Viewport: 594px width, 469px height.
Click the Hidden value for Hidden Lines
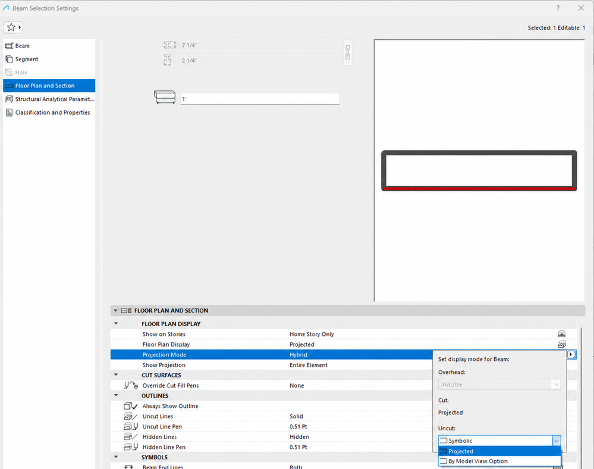click(299, 437)
